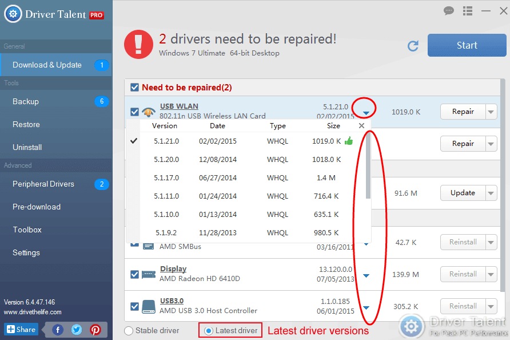Select version 5.1.9.2 in list
The image size is (510, 340).
(x=249, y=233)
